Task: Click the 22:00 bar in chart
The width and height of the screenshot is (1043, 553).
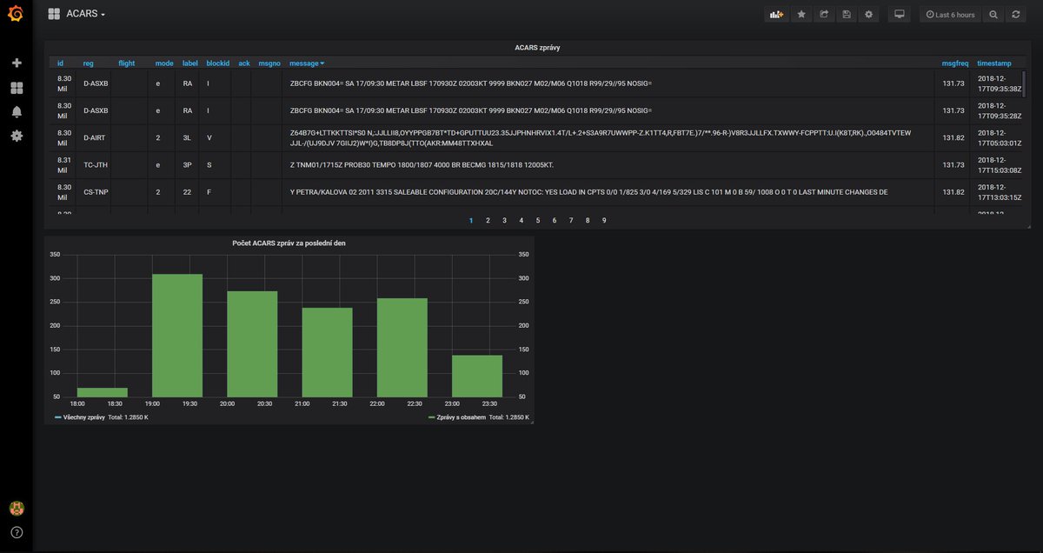Action: click(x=402, y=348)
